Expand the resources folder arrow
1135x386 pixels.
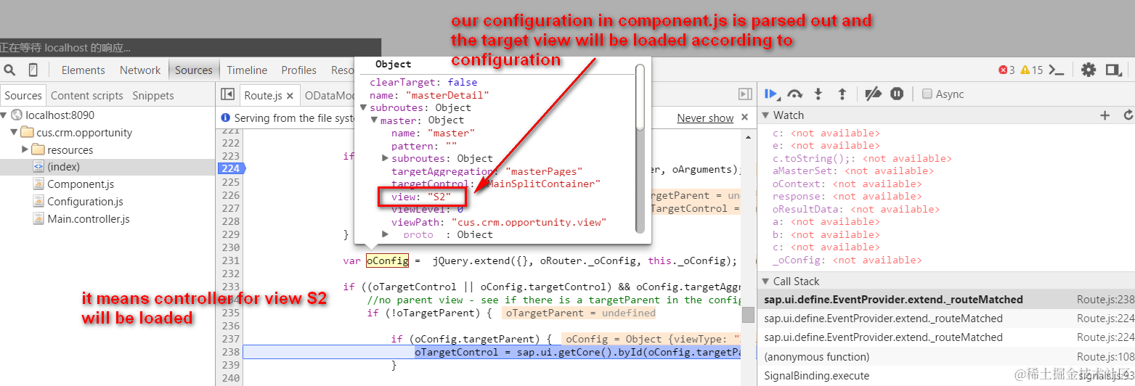coord(25,149)
